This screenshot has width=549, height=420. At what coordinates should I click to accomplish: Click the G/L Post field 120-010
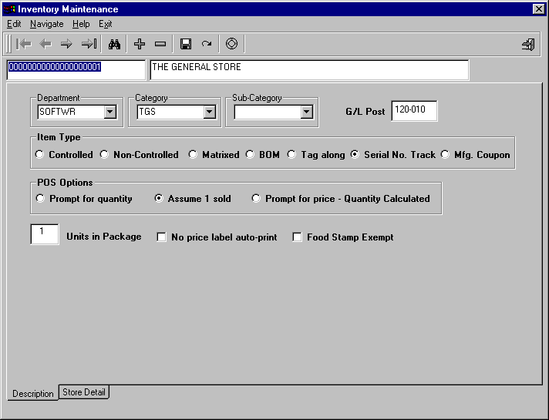click(414, 111)
